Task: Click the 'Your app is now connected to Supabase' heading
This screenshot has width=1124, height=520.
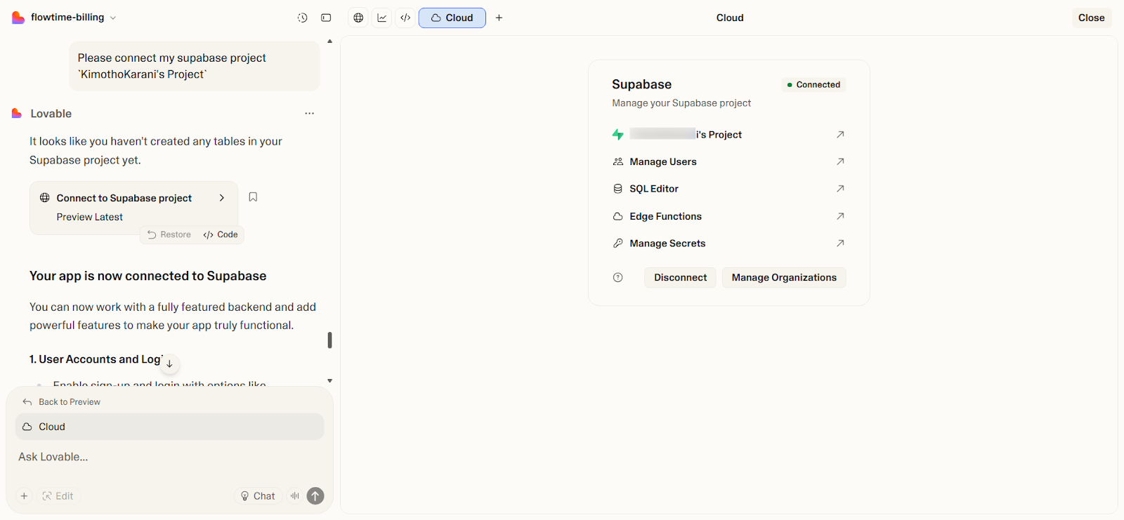Action: pos(148,276)
